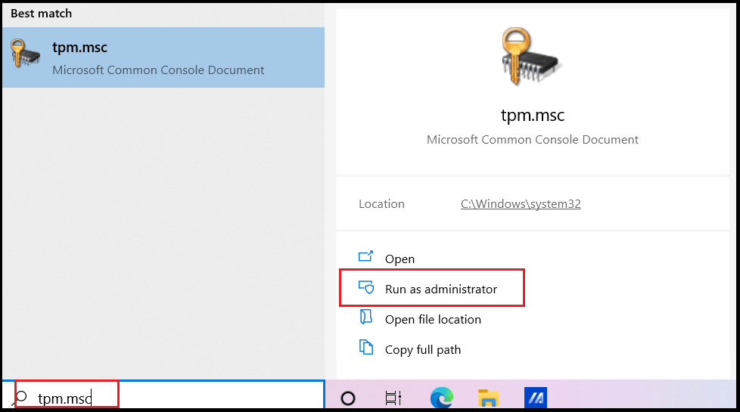Click the magnifier search icon in taskbar

click(20, 398)
